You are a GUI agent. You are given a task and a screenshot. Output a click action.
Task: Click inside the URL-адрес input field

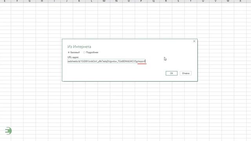tap(106, 61)
